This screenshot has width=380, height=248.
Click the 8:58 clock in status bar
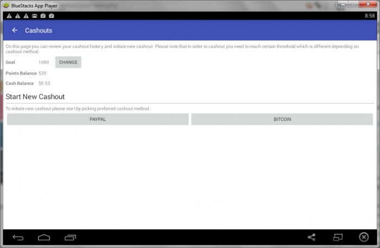370,16
